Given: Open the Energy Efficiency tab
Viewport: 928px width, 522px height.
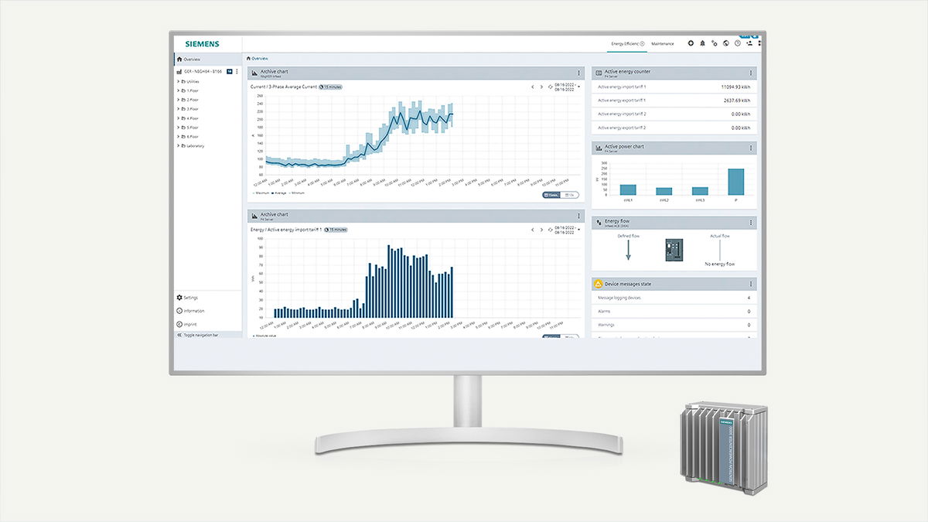Looking at the screenshot, I should click(x=628, y=43).
